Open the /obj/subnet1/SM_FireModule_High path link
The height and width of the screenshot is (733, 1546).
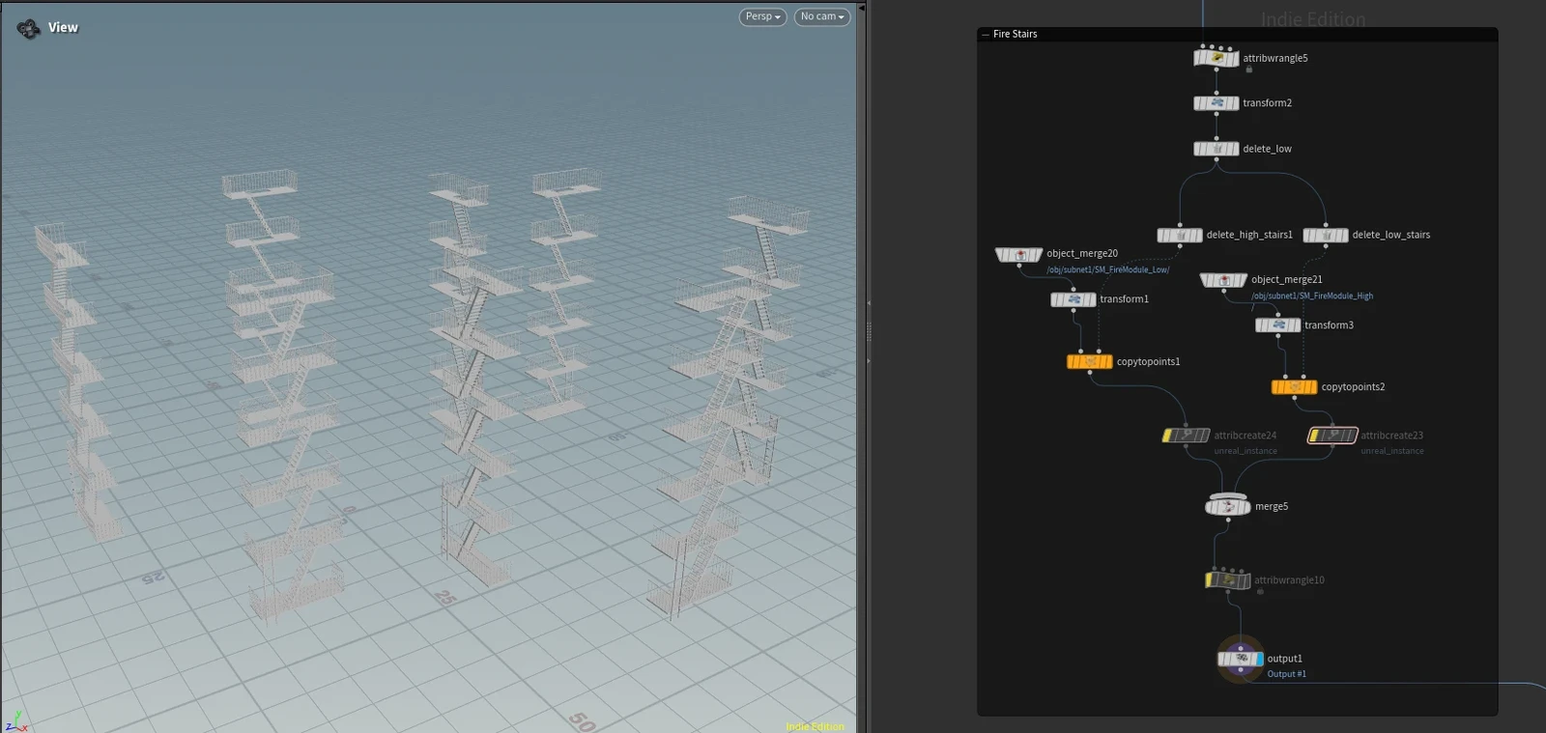[1312, 296]
